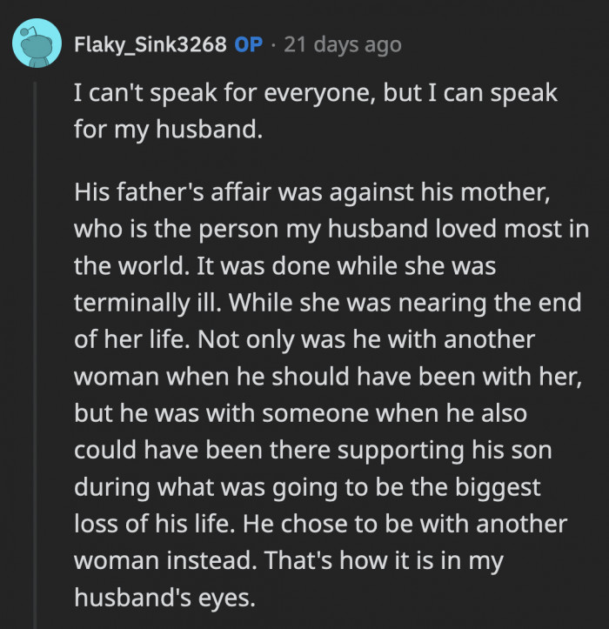609x629 pixels.
Task: Click the Reddit avatar of Flaky_Sink3268
Action: pos(38,43)
